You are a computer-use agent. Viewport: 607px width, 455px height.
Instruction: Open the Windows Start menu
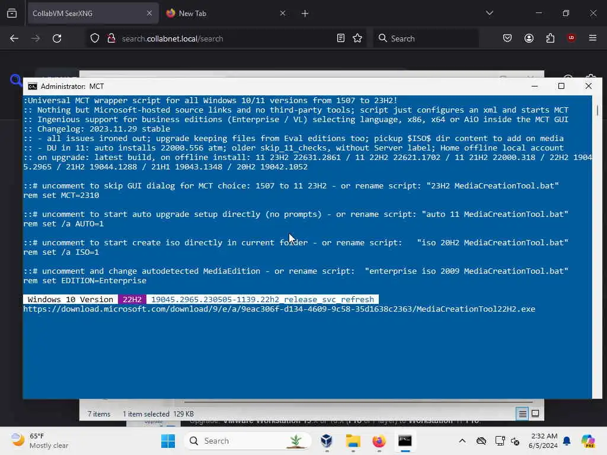click(x=168, y=441)
